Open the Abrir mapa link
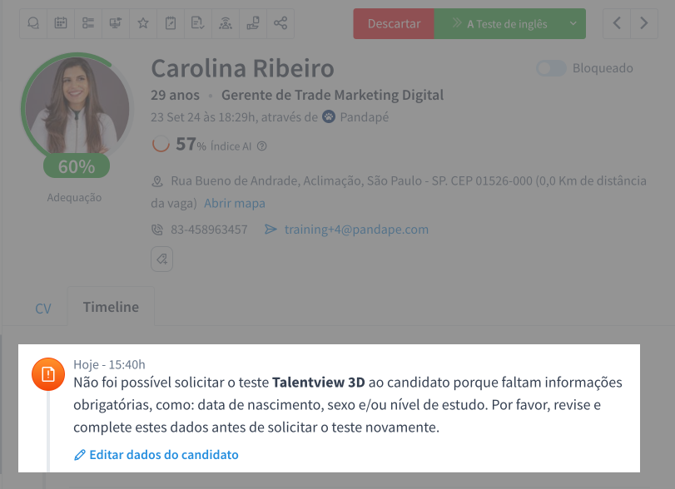The height and width of the screenshot is (489, 675). pos(235,203)
